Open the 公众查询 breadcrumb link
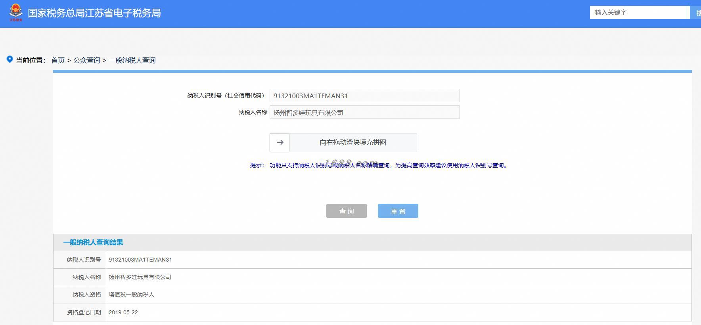The height and width of the screenshot is (325, 701). click(x=87, y=60)
